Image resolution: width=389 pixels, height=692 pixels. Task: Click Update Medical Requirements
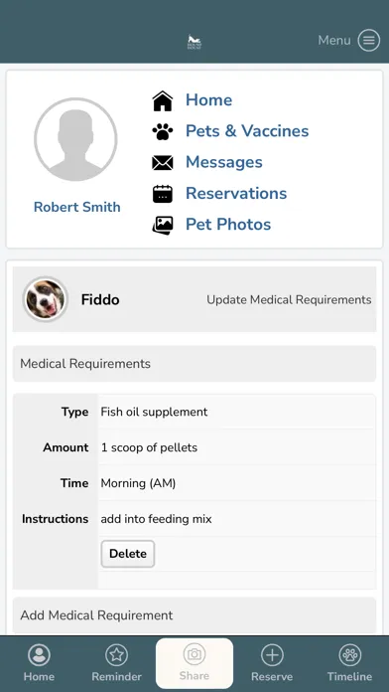pos(289,299)
